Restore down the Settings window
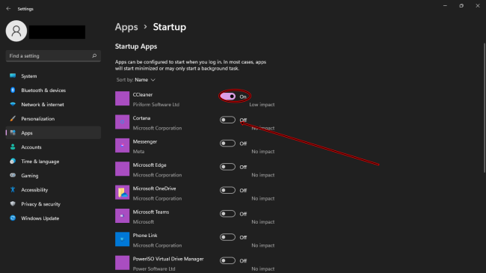The width and height of the screenshot is (486, 273). point(461,5)
